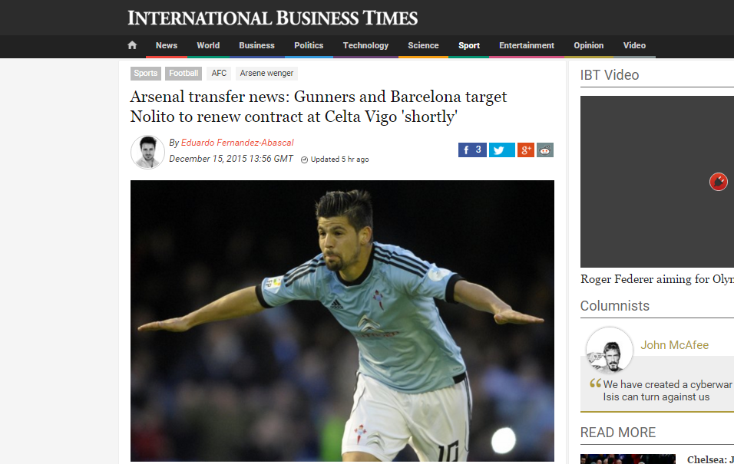Click the home icon in navigation bar
The height and width of the screenshot is (464, 734).
[x=132, y=45]
